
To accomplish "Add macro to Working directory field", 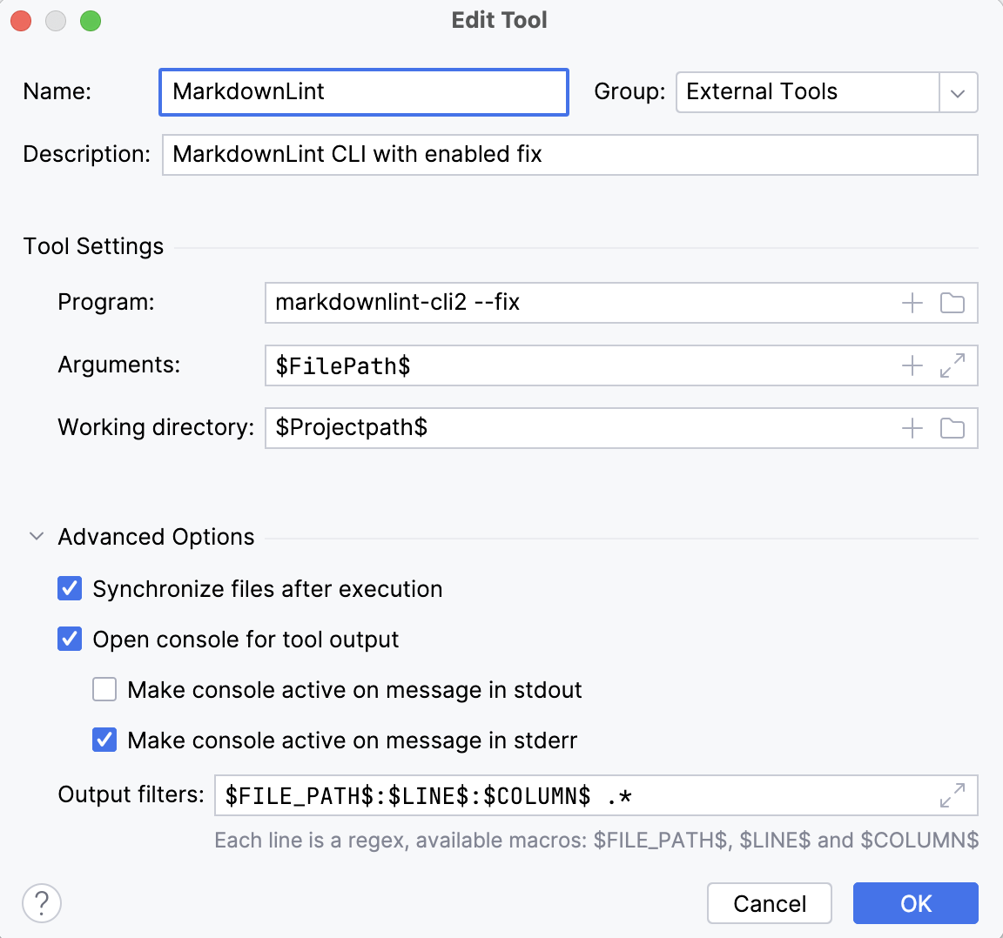I will point(912,428).
